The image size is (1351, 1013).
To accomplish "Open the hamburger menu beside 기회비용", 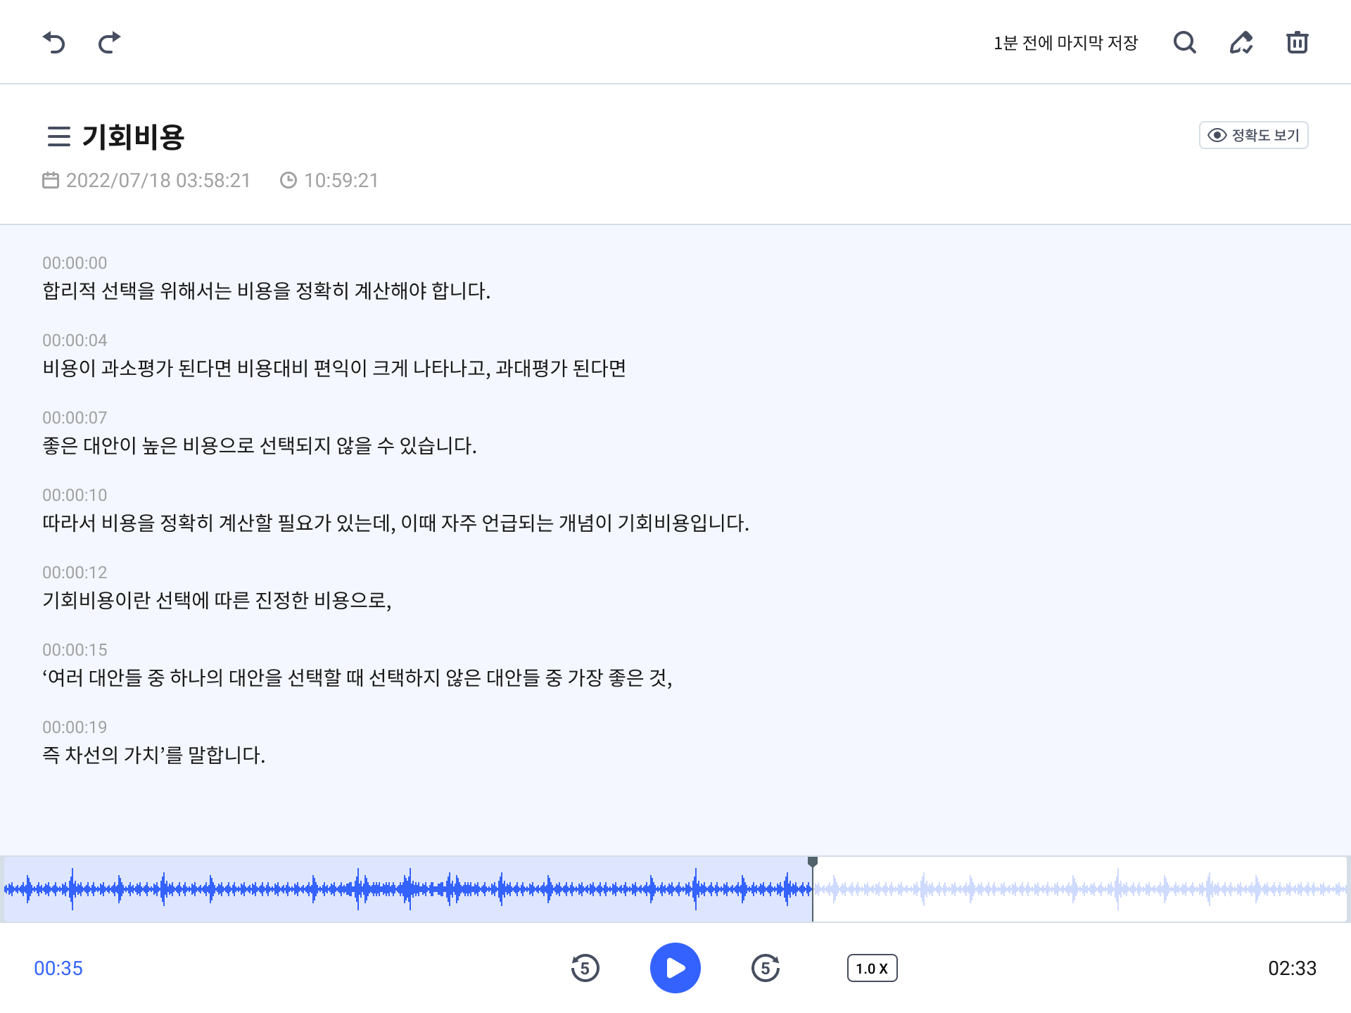I will [59, 136].
